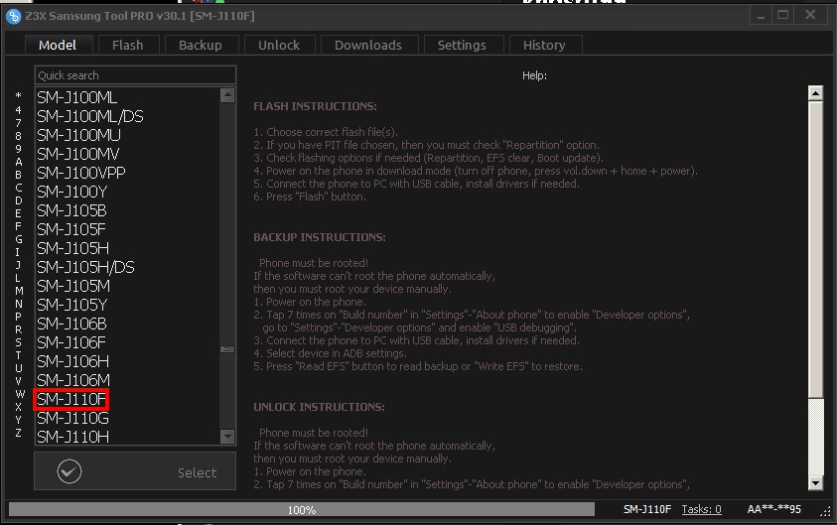Select the SM-J110F model
Screen dimensions: 837x525
71,399
